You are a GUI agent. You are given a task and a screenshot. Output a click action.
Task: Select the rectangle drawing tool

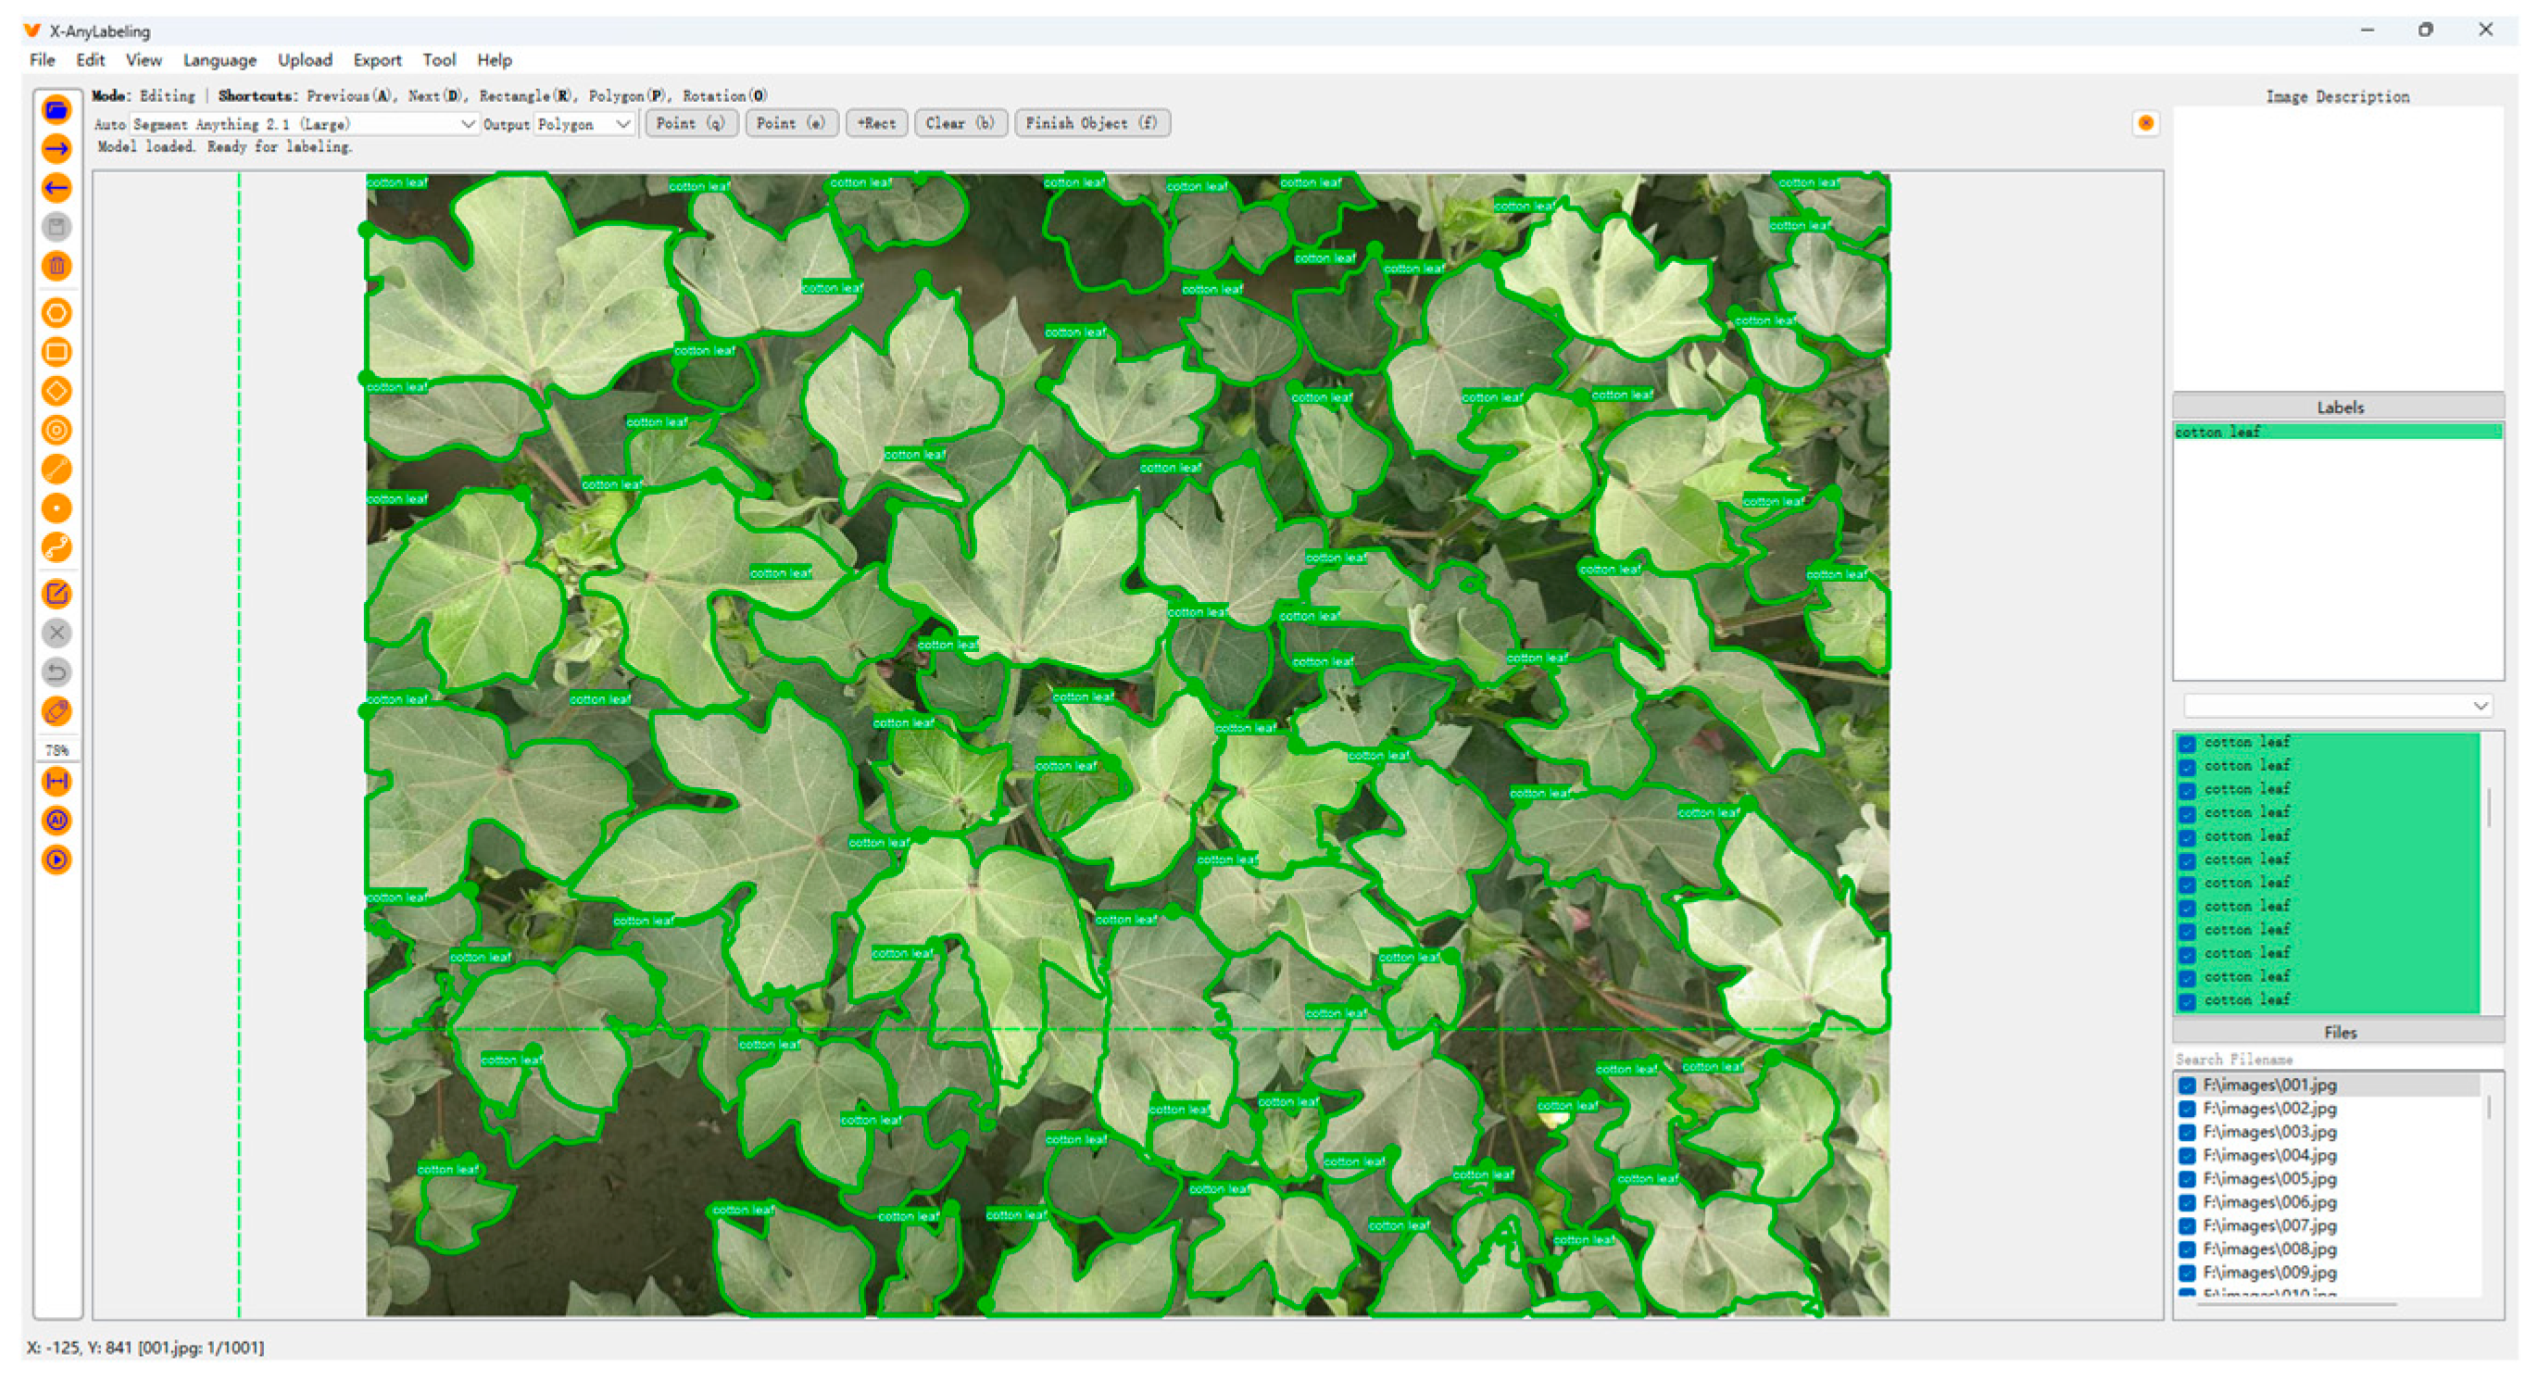pyautogui.click(x=56, y=352)
